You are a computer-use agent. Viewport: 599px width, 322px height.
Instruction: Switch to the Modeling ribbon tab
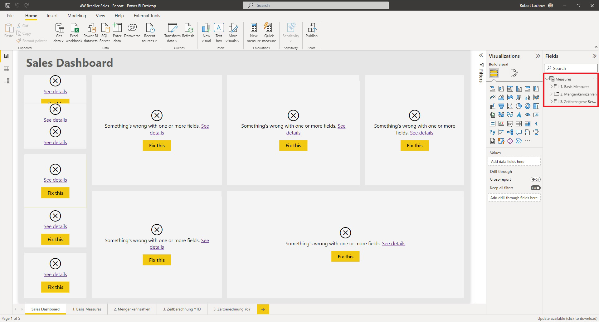(x=76, y=16)
